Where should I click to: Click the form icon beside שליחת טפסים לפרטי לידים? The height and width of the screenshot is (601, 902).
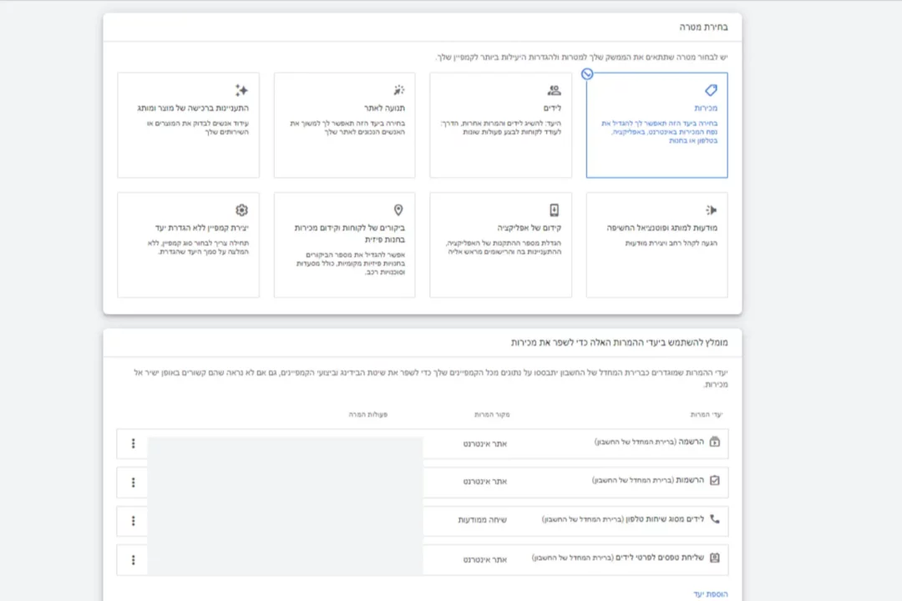(714, 558)
